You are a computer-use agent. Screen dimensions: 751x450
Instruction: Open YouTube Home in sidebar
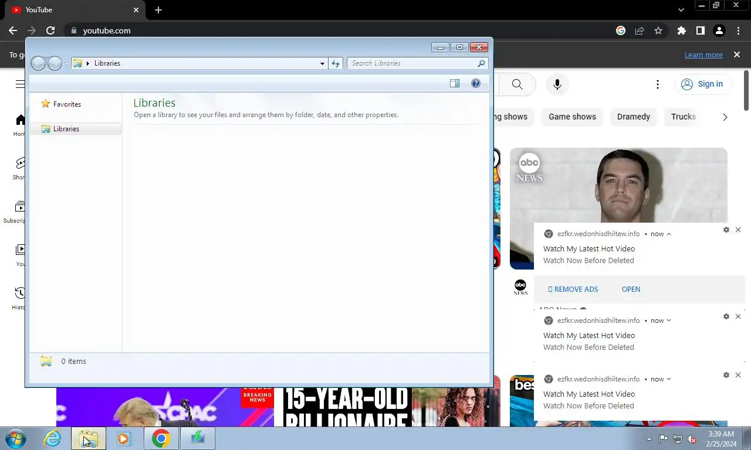point(20,125)
